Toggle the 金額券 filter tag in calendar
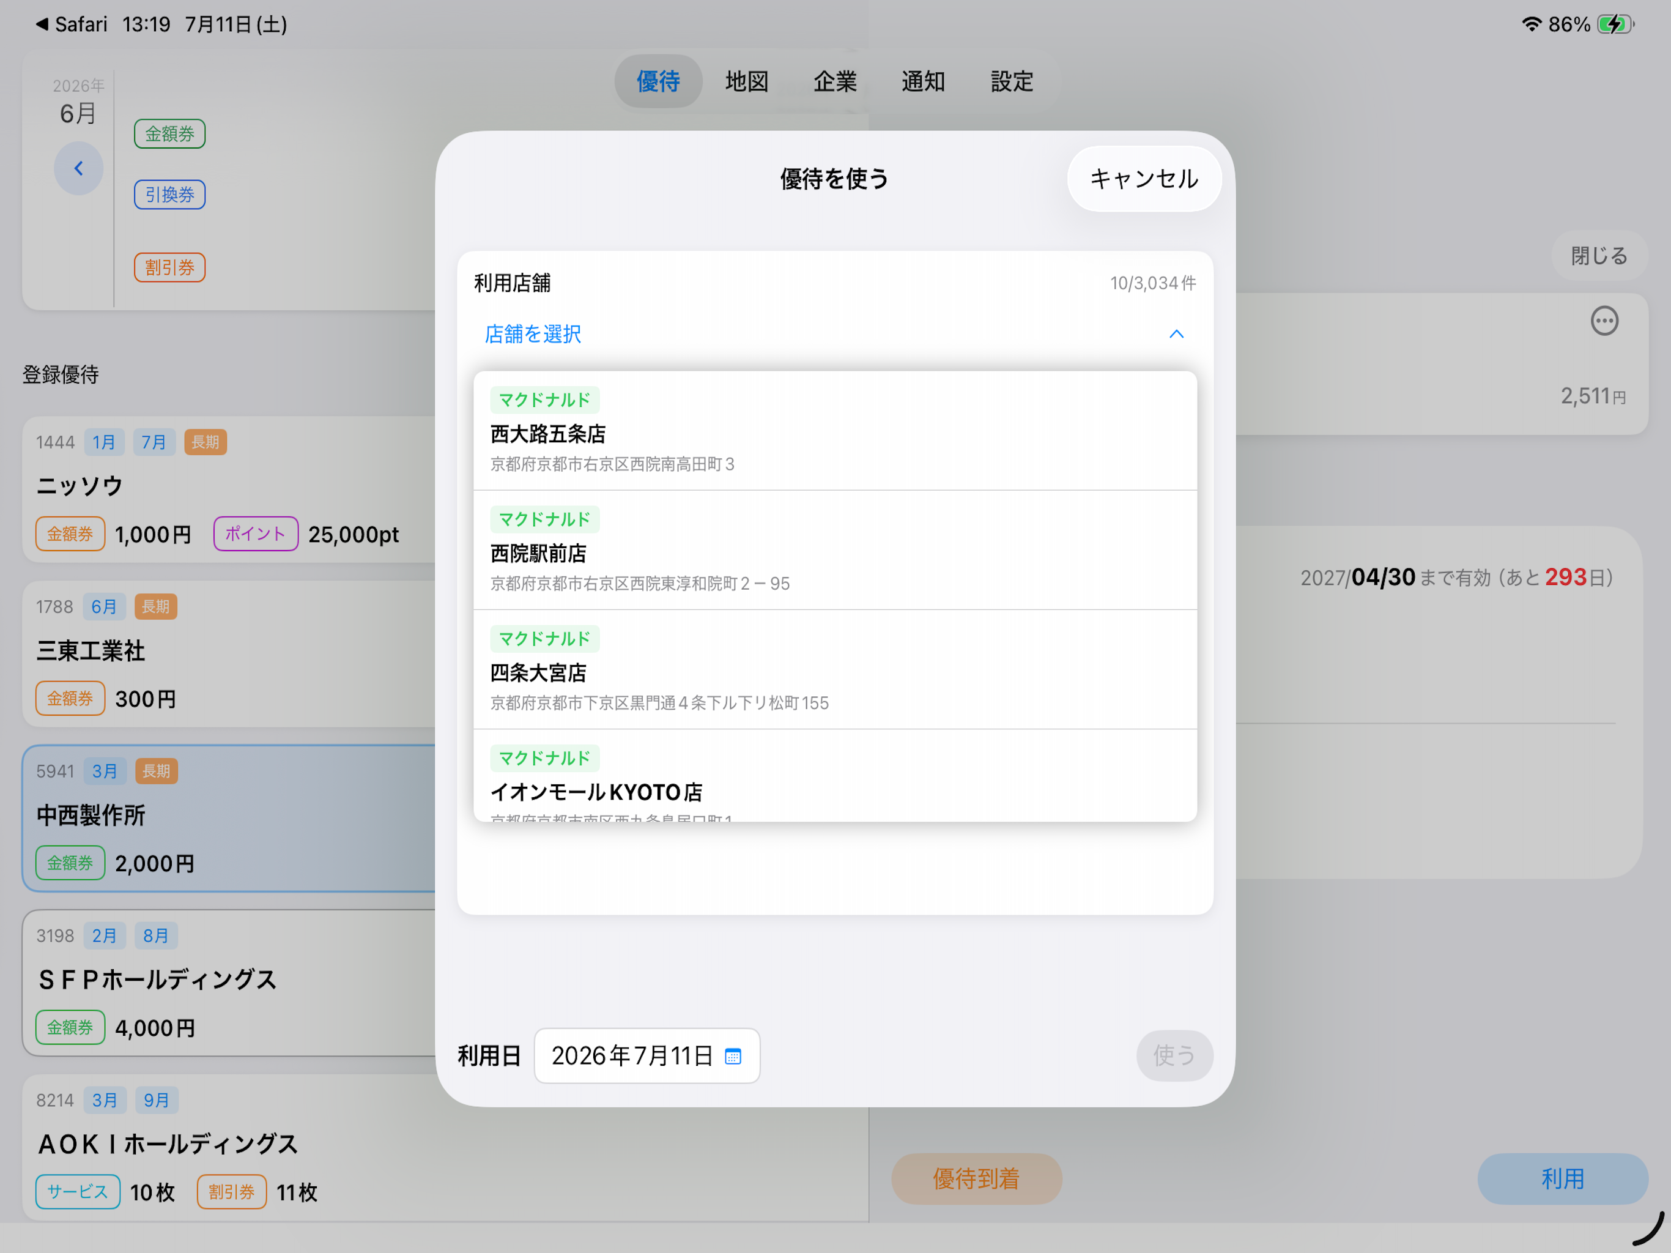 click(170, 134)
